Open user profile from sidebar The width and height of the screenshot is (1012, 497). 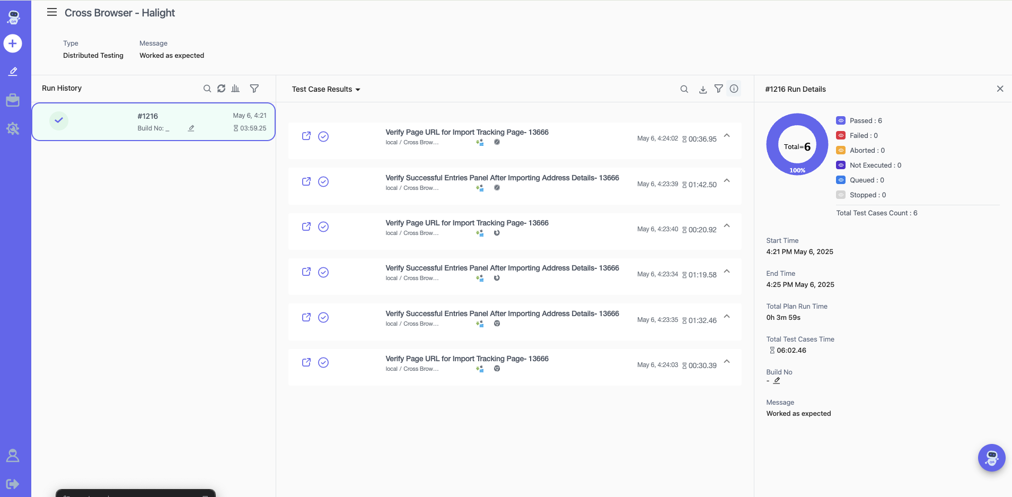tap(13, 456)
